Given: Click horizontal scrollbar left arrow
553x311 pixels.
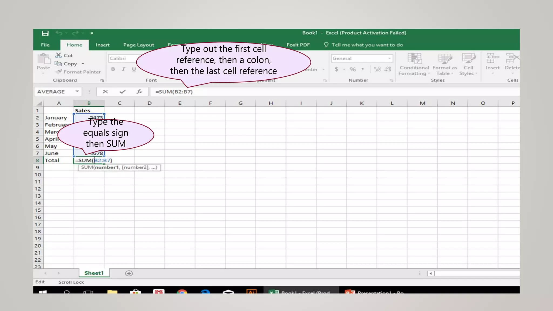Looking at the screenshot, I should [431, 273].
